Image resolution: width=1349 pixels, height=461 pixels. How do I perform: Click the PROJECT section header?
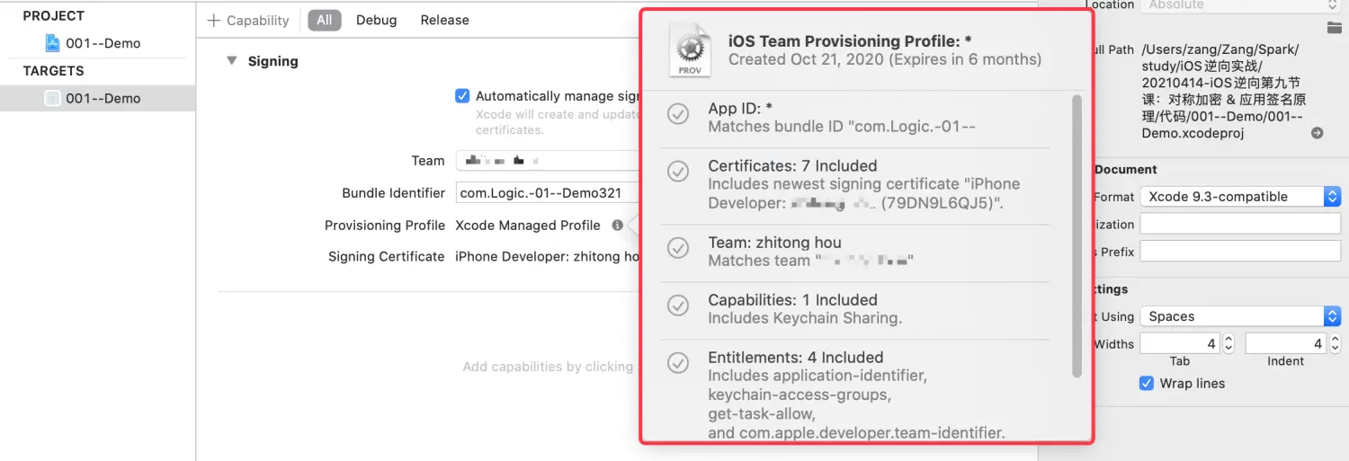[54, 16]
